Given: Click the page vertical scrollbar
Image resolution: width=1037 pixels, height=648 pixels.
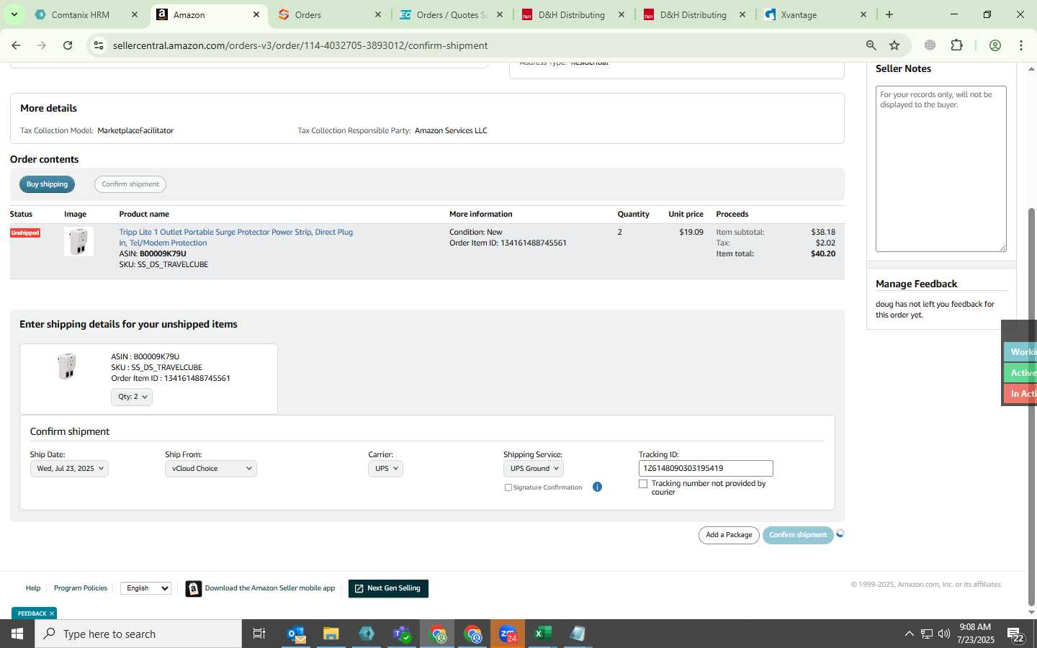Looking at the screenshot, I should coord(1031,407).
